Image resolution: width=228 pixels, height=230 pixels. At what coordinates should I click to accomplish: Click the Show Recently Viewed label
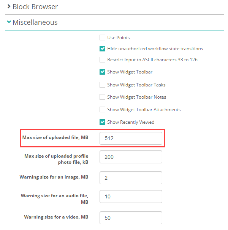(x=131, y=122)
